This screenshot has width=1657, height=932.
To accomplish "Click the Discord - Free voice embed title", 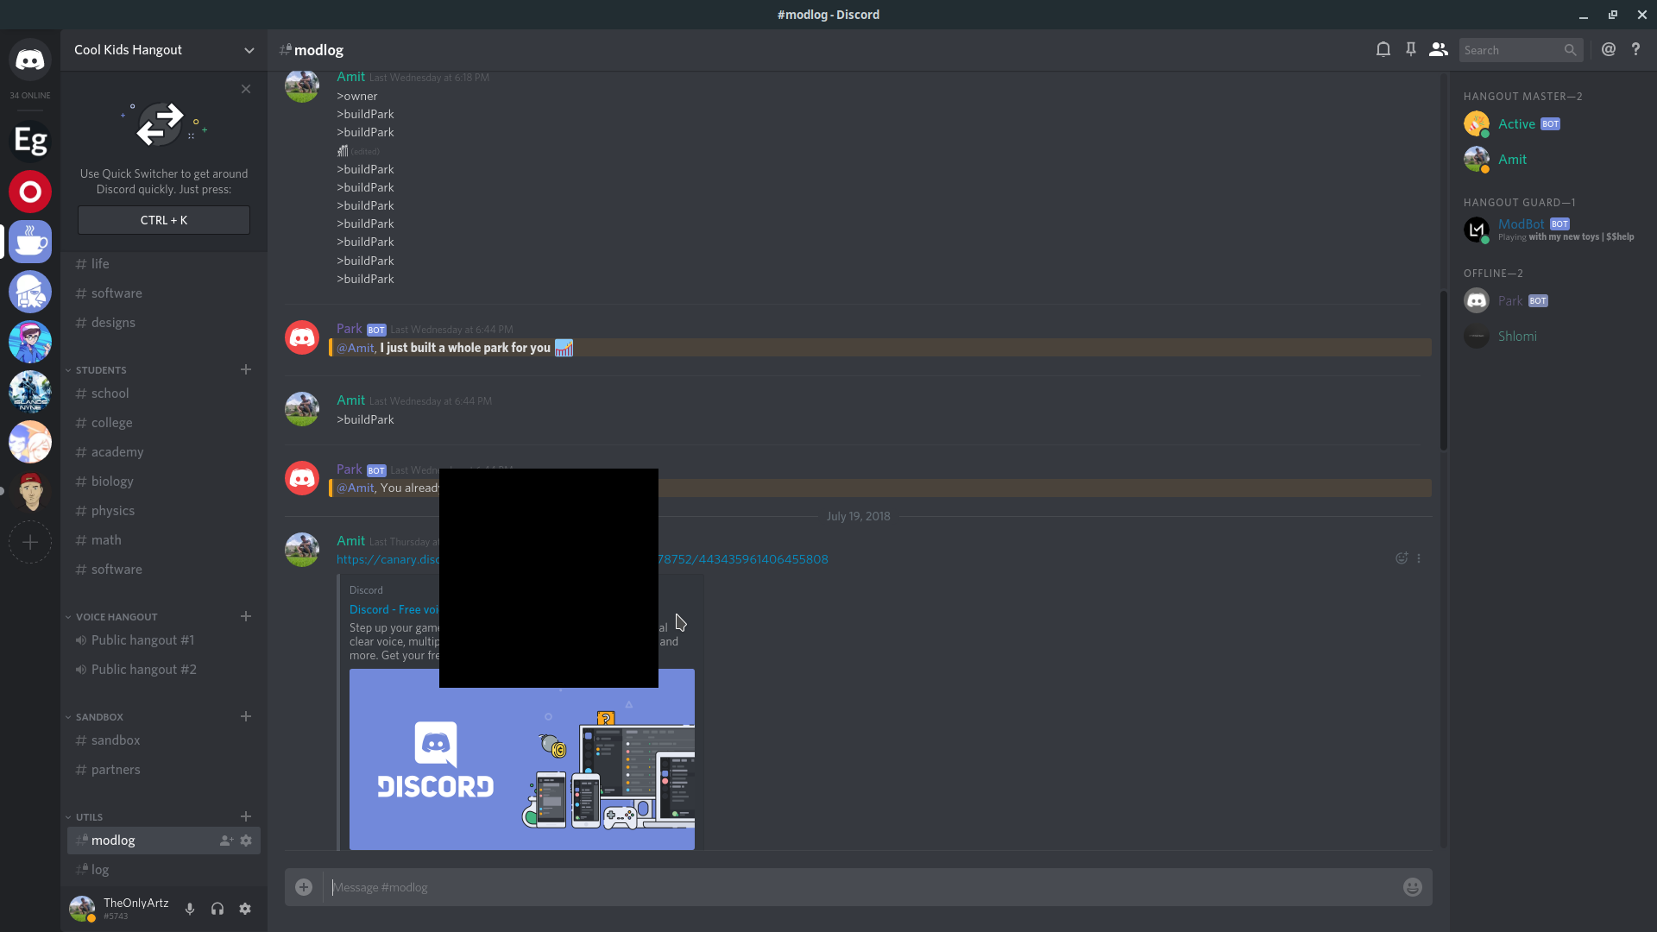I will point(394,609).
